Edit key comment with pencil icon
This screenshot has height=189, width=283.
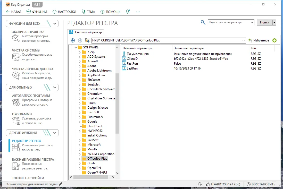pyautogui.click(x=61, y=184)
